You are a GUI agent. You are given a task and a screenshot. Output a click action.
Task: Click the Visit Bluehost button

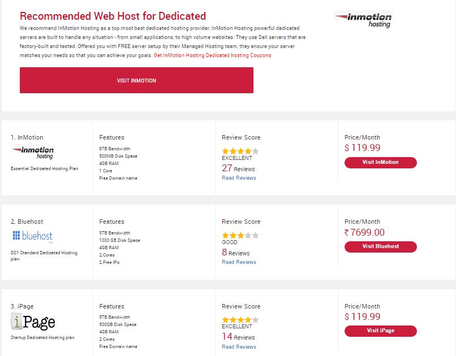click(x=380, y=246)
